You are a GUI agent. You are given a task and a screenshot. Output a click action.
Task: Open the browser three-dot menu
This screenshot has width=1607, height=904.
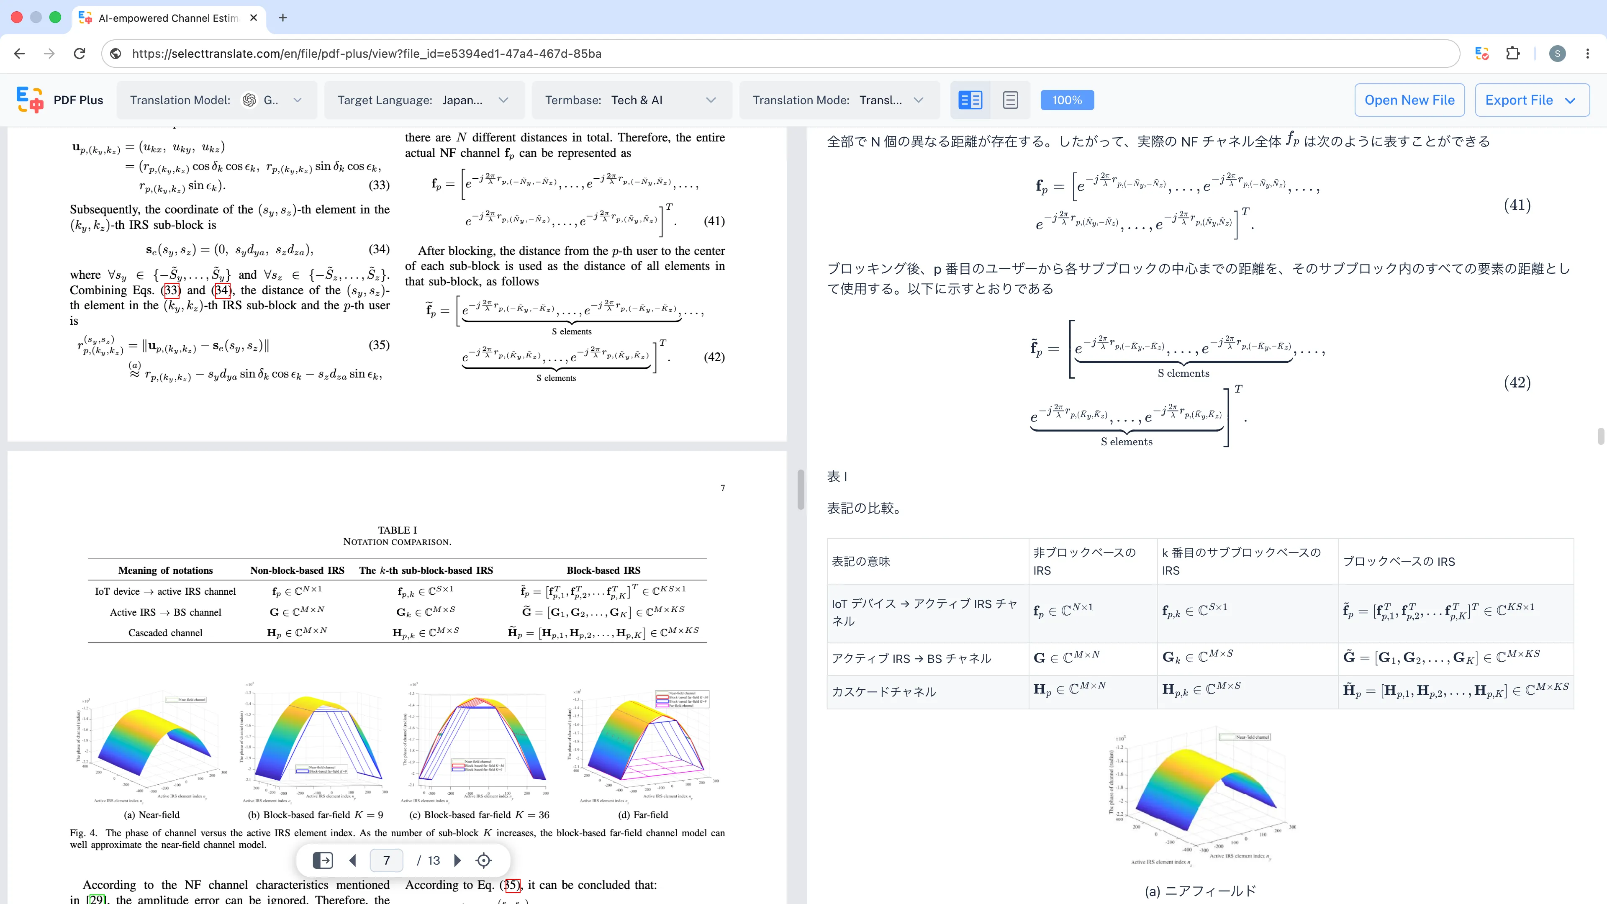pyautogui.click(x=1588, y=54)
